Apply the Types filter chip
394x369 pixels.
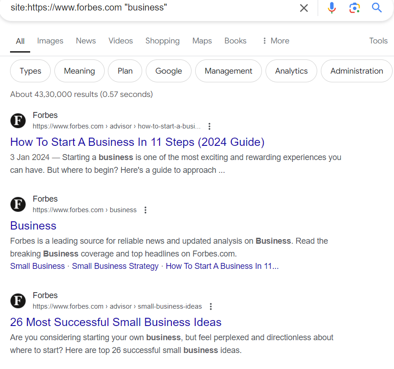click(x=31, y=71)
